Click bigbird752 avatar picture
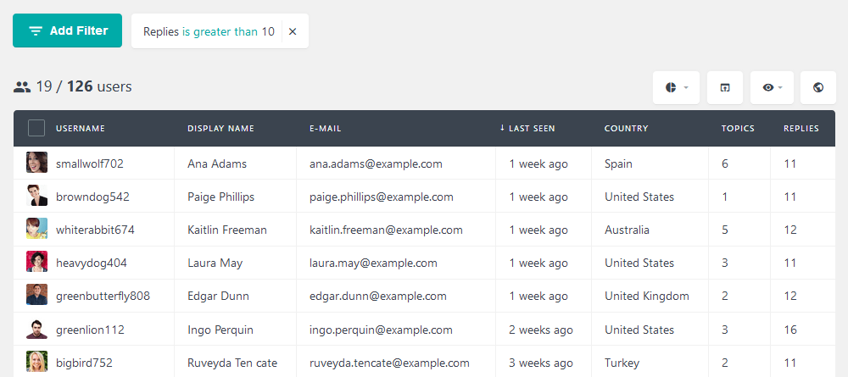 (36, 362)
